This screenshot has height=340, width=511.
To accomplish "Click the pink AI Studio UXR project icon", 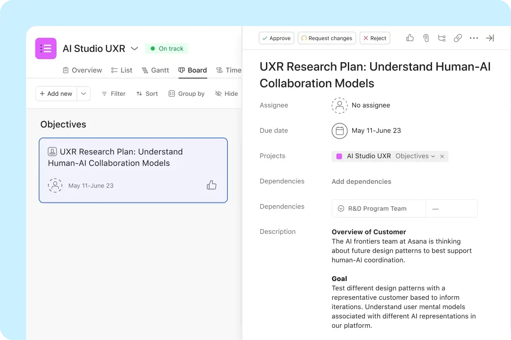I will click(x=46, y=48).
